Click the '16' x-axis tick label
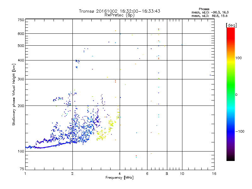Screen dimensions: 252x189 tap(214, 174)
